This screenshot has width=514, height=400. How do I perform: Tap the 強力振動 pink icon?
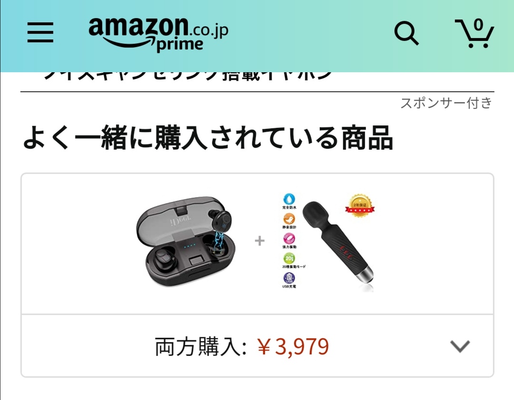(289, 238)
